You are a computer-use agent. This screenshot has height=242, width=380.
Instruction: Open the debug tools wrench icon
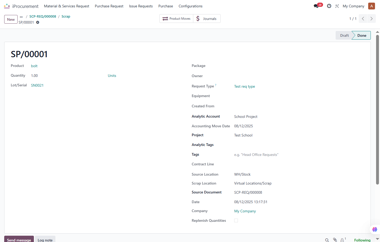coord(337,6)
